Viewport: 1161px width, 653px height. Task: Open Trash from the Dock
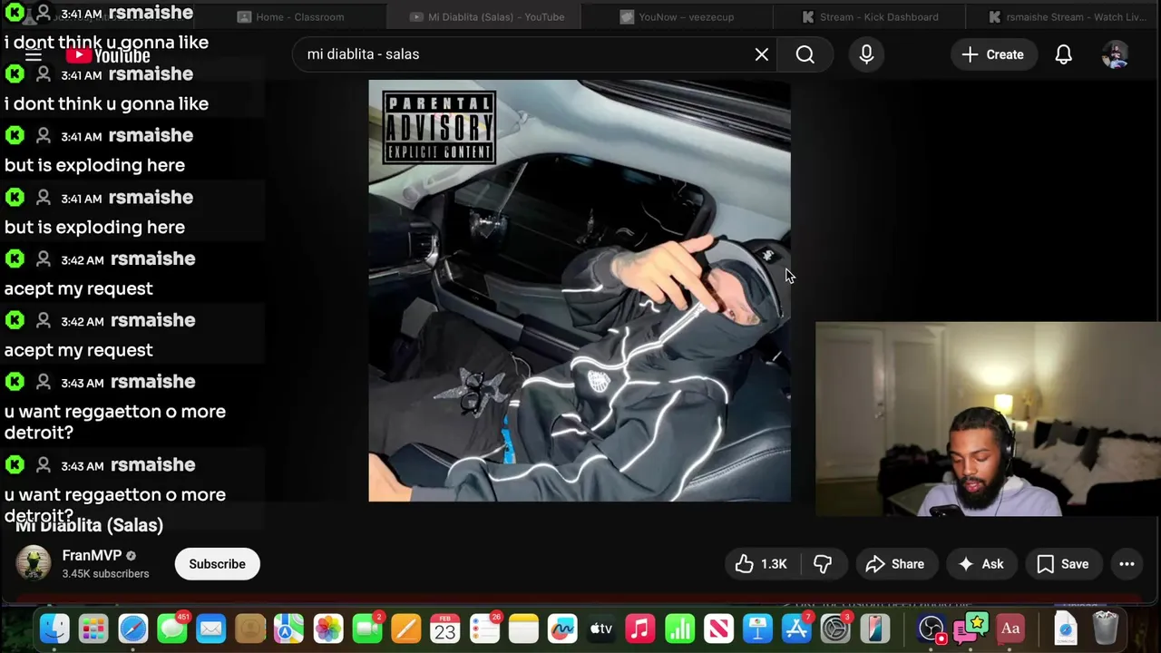(x=1105, y=629)
